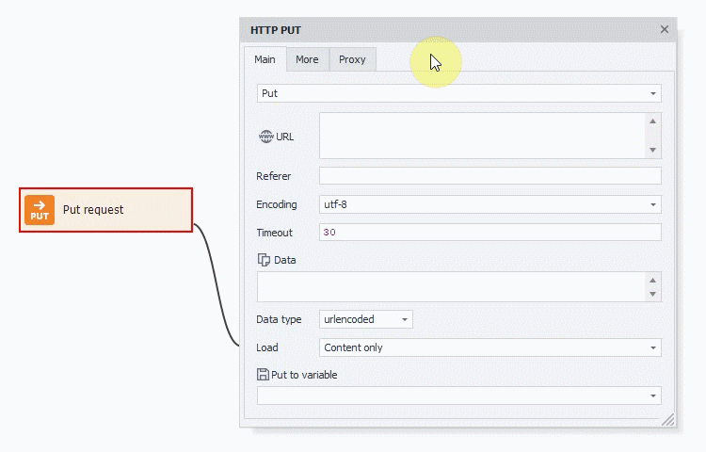Click the Put to variable save icon

(x=263, y=375)
